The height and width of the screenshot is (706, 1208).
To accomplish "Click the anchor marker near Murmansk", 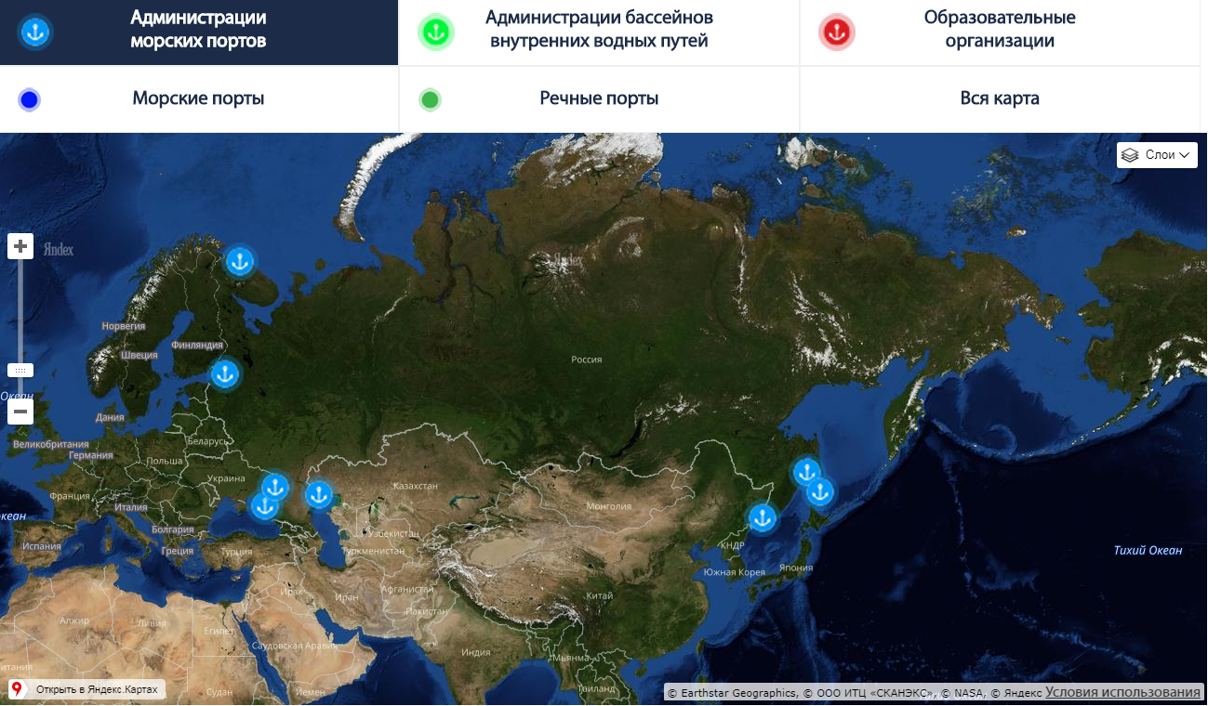I will pos(240,262).
